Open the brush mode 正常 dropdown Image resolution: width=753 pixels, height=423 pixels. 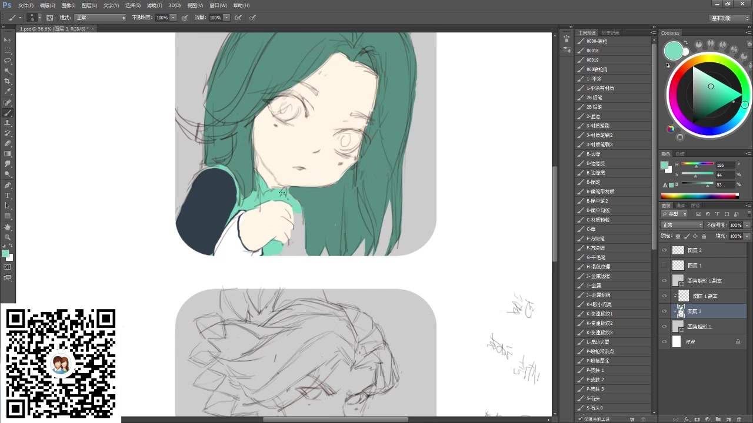(100, 18)
